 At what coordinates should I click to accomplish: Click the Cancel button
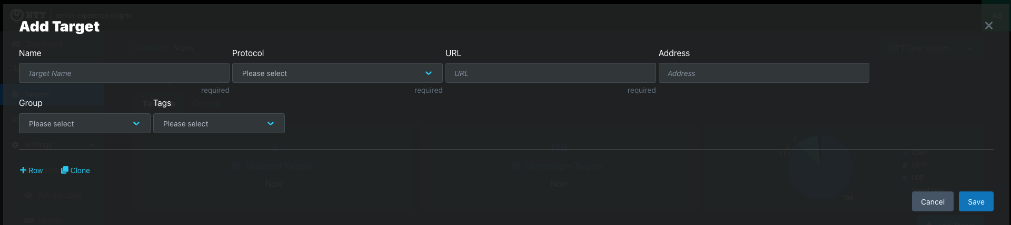[x=933, y=201]
